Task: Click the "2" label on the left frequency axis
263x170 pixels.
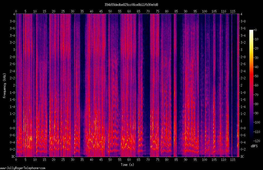Action: tap(14, 85)
